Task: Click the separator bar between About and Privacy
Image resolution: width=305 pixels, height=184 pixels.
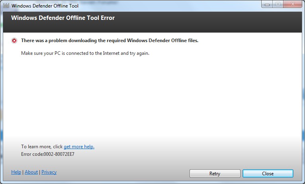Action: click(40, 172)
